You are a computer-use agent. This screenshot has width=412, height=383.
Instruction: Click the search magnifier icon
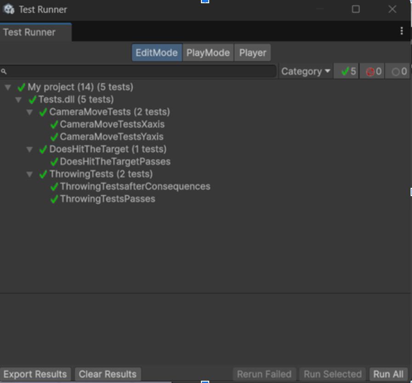4,71
